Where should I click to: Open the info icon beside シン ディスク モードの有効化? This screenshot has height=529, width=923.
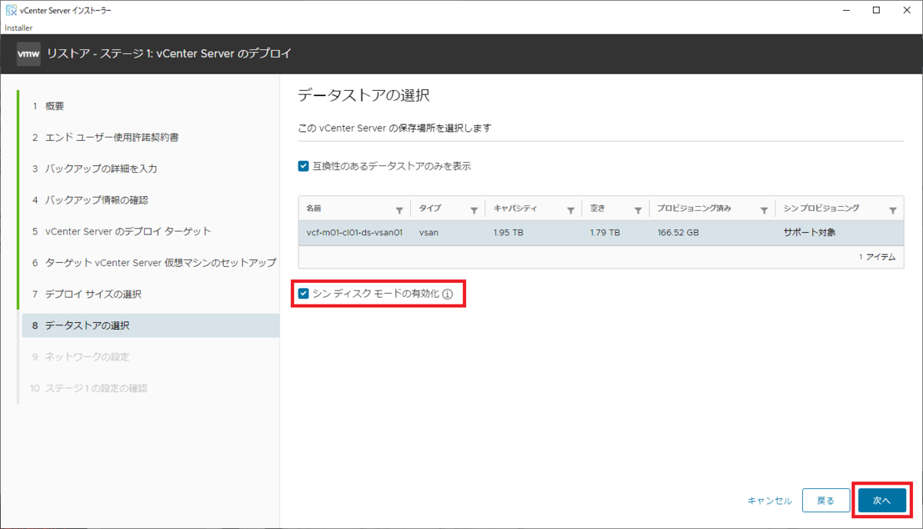coord(448,294)
